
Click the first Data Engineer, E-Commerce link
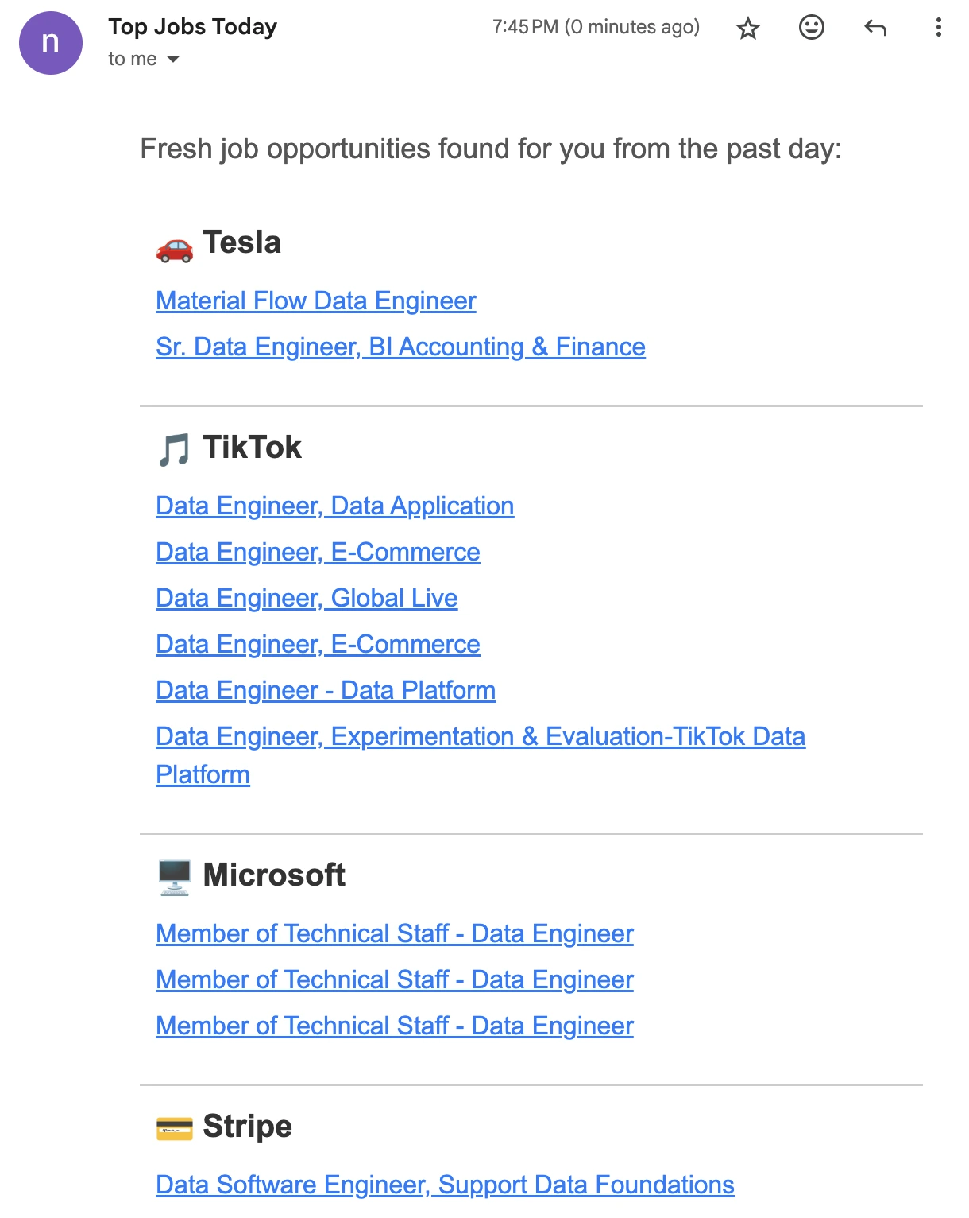pyautogui.click(x=318, y=552)
